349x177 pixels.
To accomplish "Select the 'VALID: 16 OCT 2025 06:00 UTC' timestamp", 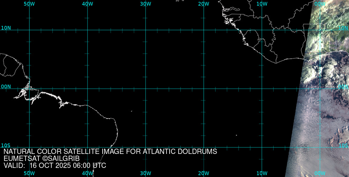I will (55, 165).
